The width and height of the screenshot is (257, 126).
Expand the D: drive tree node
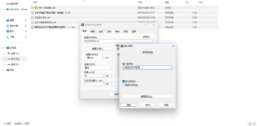pyautogui.click(x=5, y=59)
